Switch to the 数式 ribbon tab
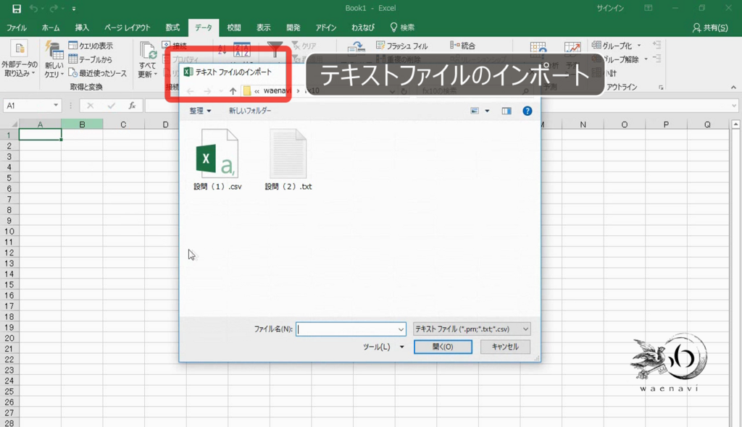Screen dimensions: 742x427 [x=172, y=28]
